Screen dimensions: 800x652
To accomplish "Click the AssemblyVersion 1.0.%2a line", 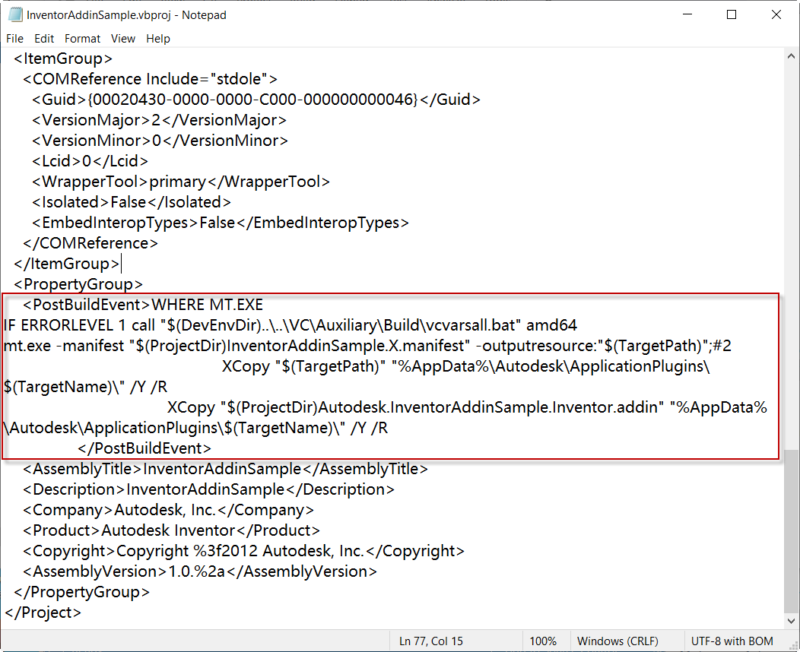I will click(199, 571).
